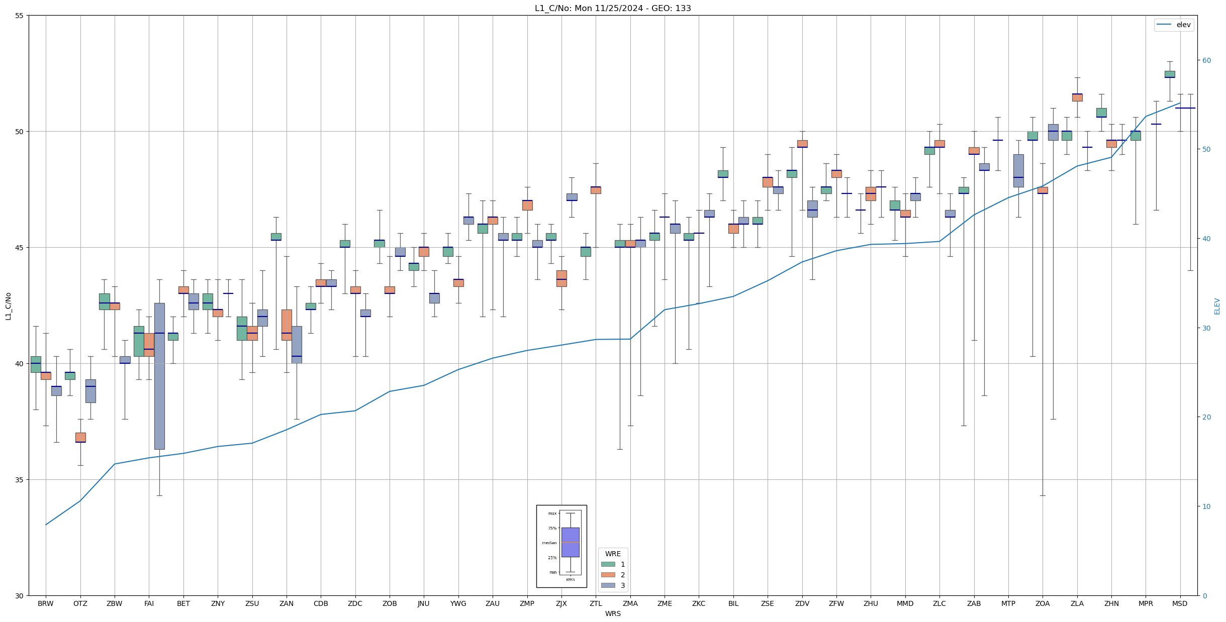Viewport: 1226px width, 622px height.
Task: Click the 60 tick on right axis
Action: pos(1206,60)
